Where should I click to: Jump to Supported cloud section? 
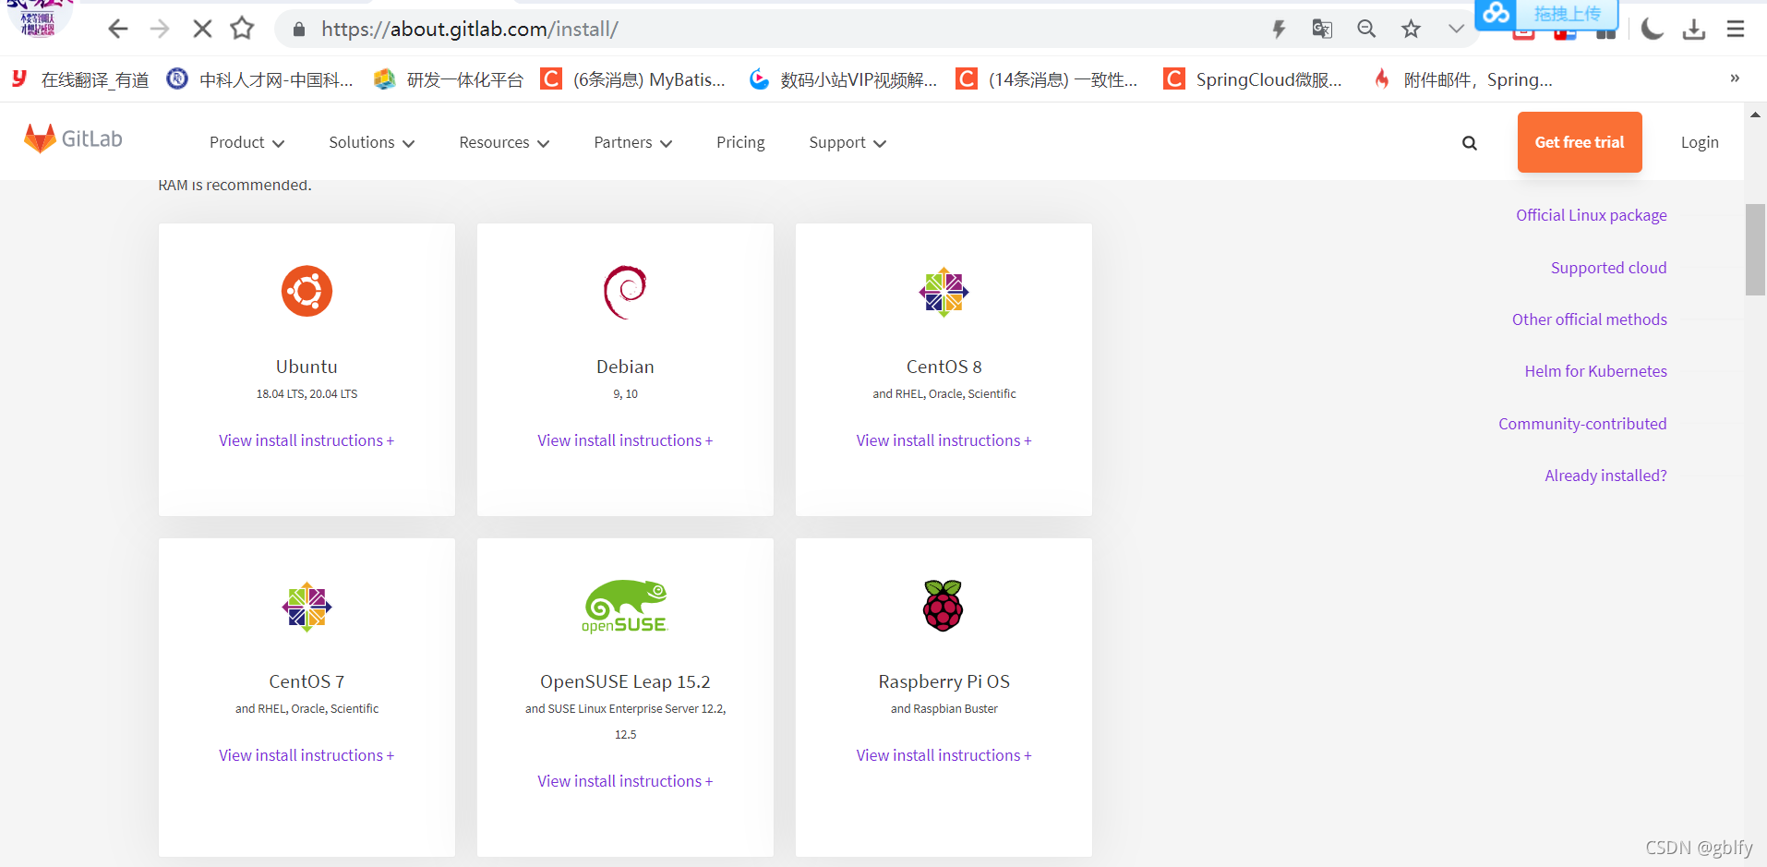coord(1609,268)
